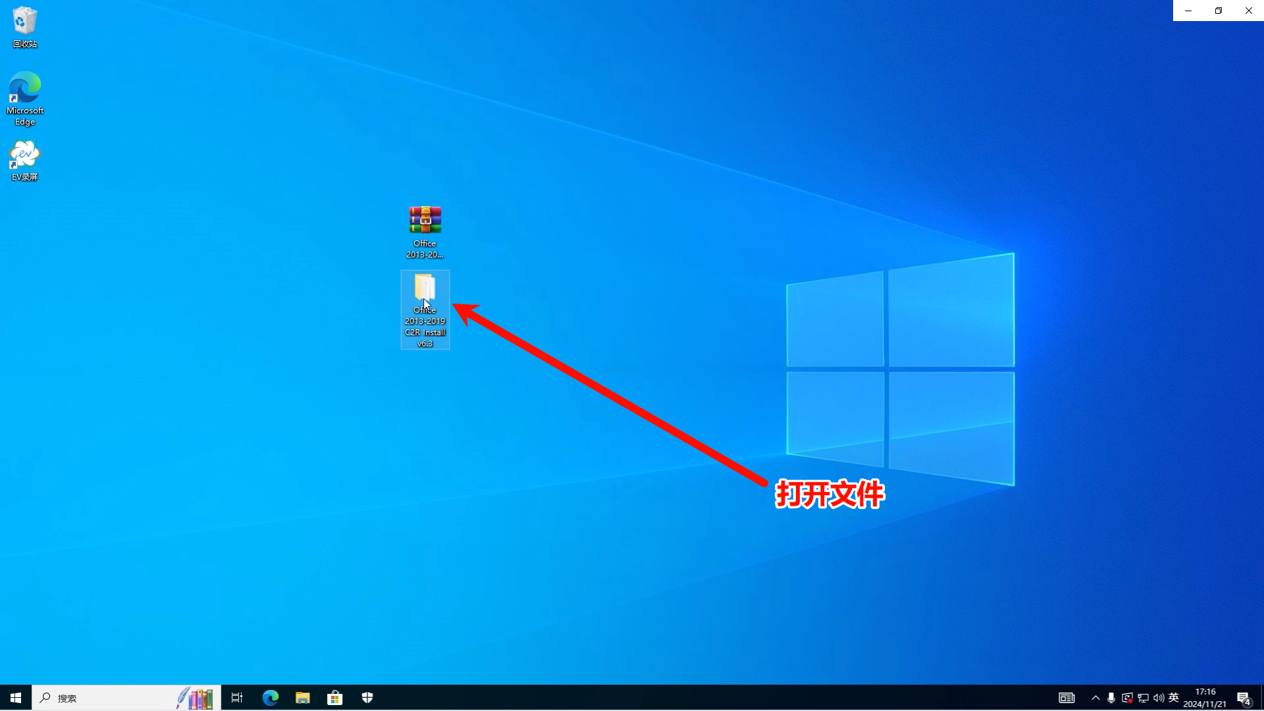Open News and interests taskbar widget
Screen dimensions: 1264x711
(1066, 698)
